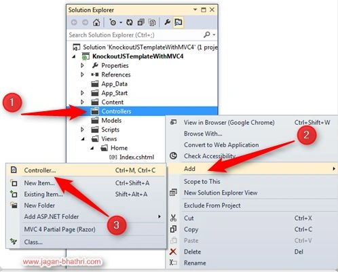Click the red X Delete icon
Image resolution: width=338 pixels, height=272 pixels.
pyautogui.click(x=173, y=252)
